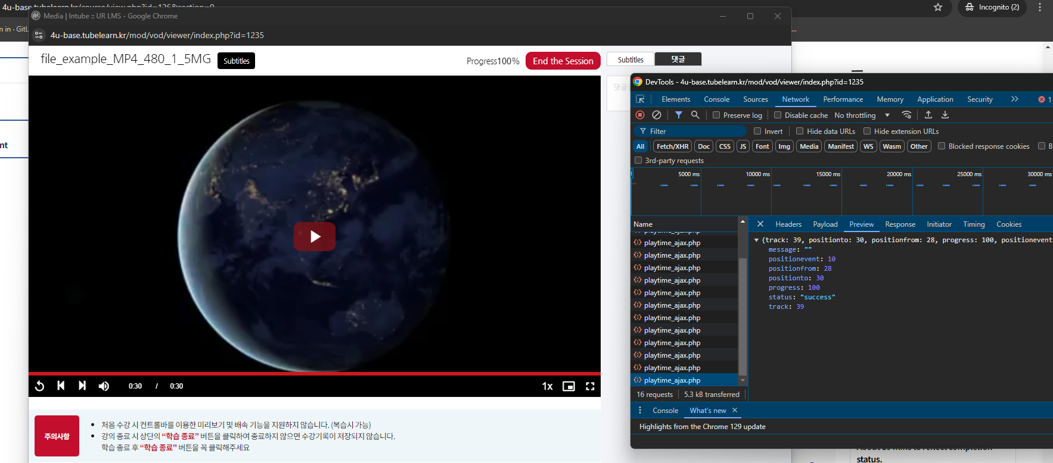Screen dimensions: 1053x463
Task: Click the red video progress bar
Action: pos(314,374)
